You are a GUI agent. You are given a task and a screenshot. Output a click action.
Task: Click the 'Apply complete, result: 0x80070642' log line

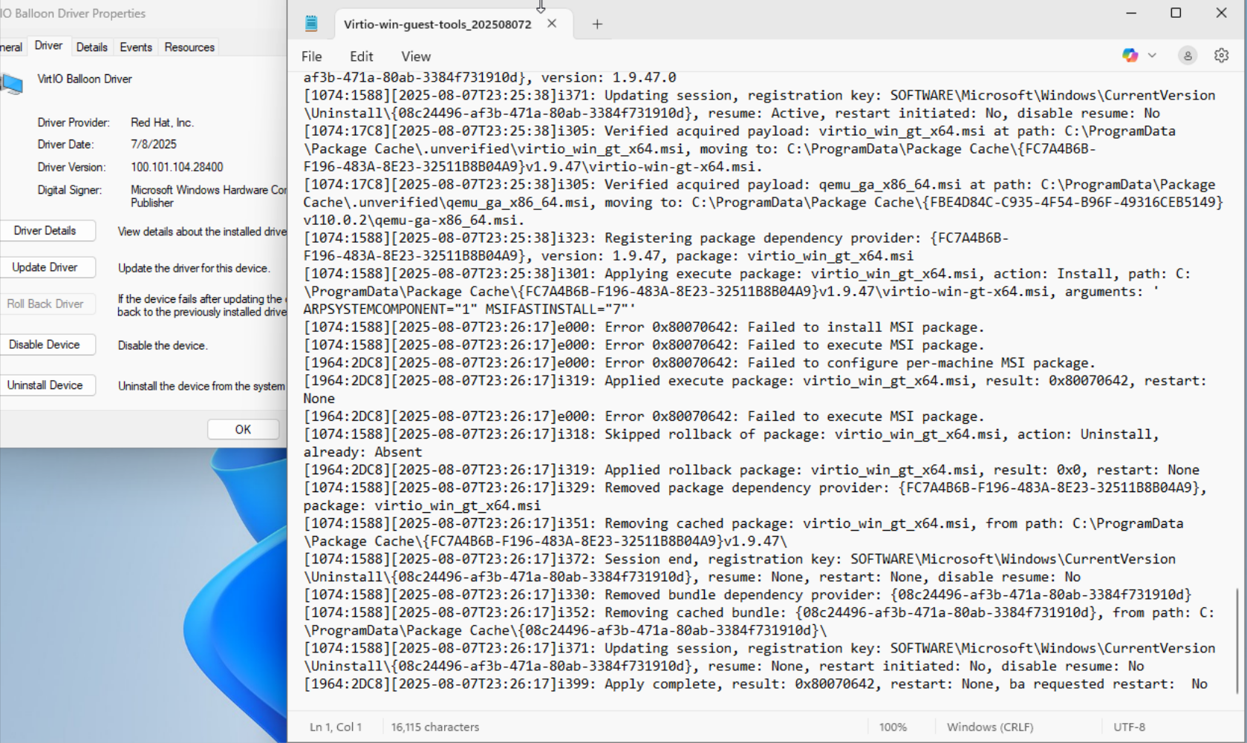click(x=755, y=684)
